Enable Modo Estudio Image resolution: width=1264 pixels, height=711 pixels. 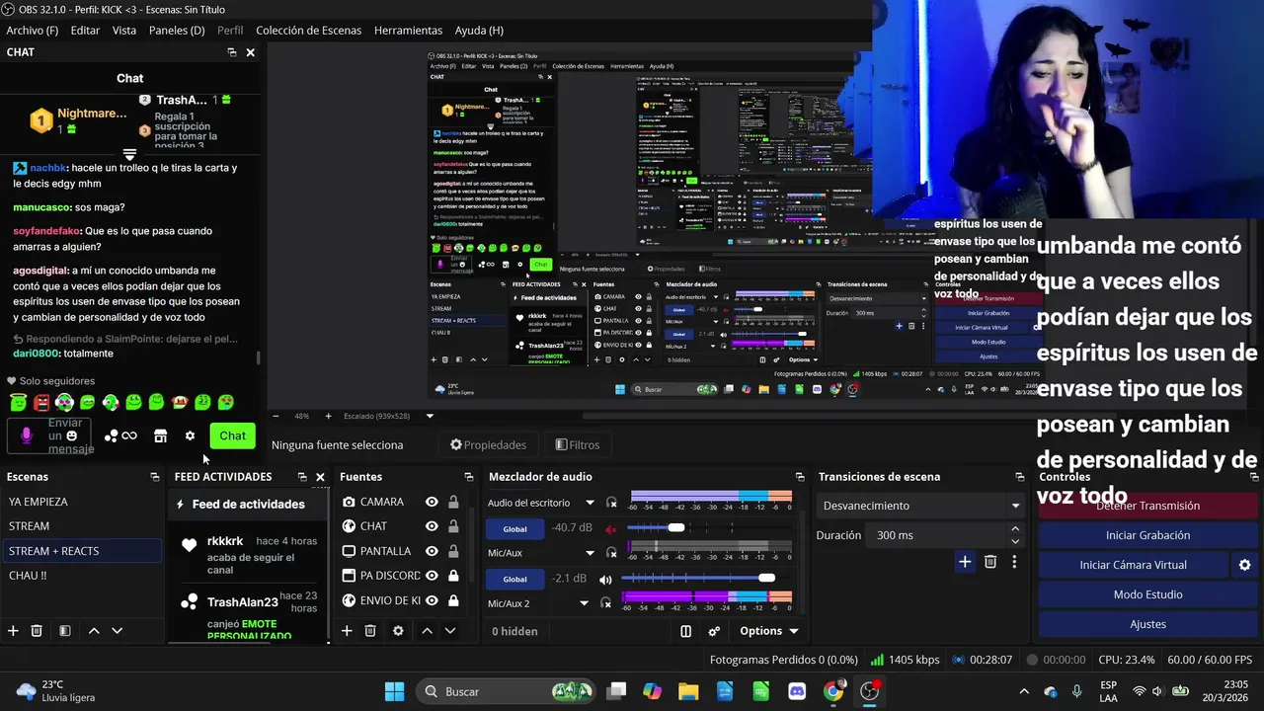[x=1147, y=594]
